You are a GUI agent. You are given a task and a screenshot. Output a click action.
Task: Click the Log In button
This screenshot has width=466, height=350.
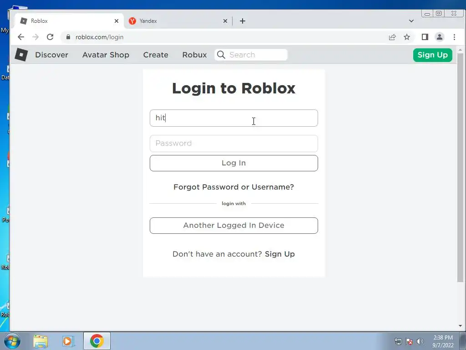tap(234, 163)
